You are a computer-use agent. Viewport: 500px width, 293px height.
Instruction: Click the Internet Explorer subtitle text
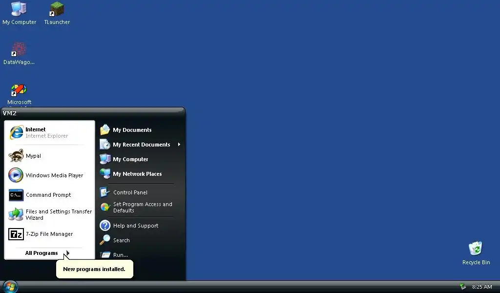tap(46, 136)
